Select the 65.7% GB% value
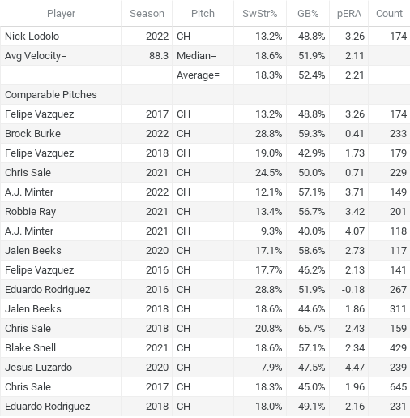The width and height of the screenshot is (410, 418). point(311,329)
